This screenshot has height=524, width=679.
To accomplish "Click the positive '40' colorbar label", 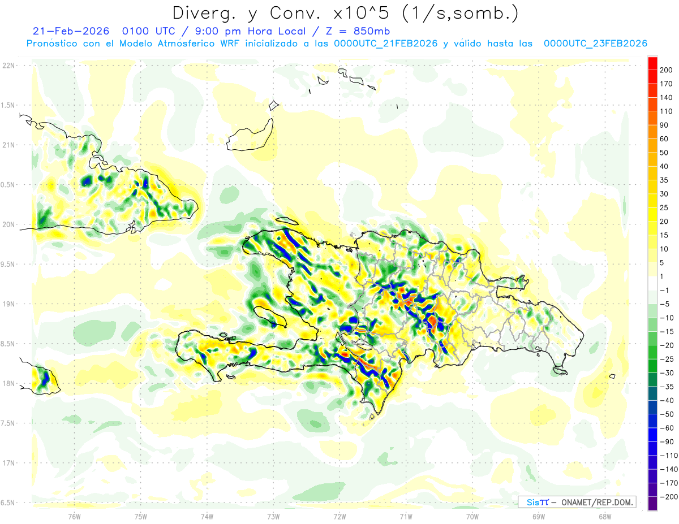I will (x=664, y=166).
